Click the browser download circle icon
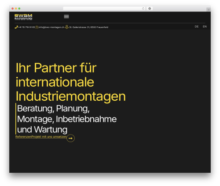The height and width of the screenshot is (186, 220). point(150,9)
